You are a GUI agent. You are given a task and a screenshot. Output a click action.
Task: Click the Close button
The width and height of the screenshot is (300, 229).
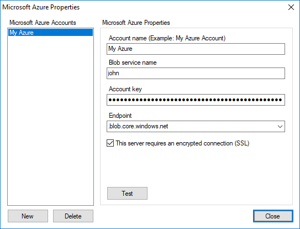(x=273, y=216)
